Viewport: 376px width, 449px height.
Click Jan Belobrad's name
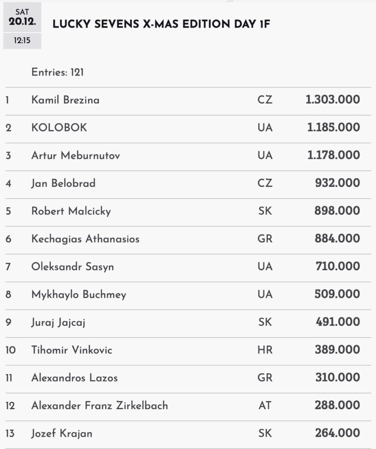(63, 183)
